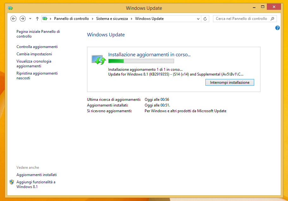Viewport: 288px width, 201px height.
Task: Open Visualizza cronologia aggiornamenti
Action: click(34, 64)
